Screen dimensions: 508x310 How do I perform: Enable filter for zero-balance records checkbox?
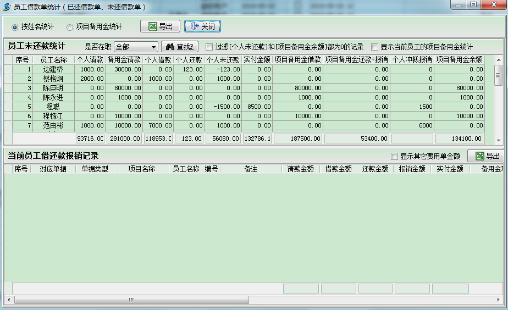(x=209, y=47)
